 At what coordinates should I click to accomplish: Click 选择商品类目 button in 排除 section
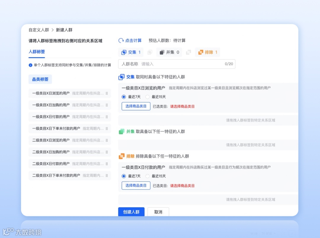click(x=136, y=185)
